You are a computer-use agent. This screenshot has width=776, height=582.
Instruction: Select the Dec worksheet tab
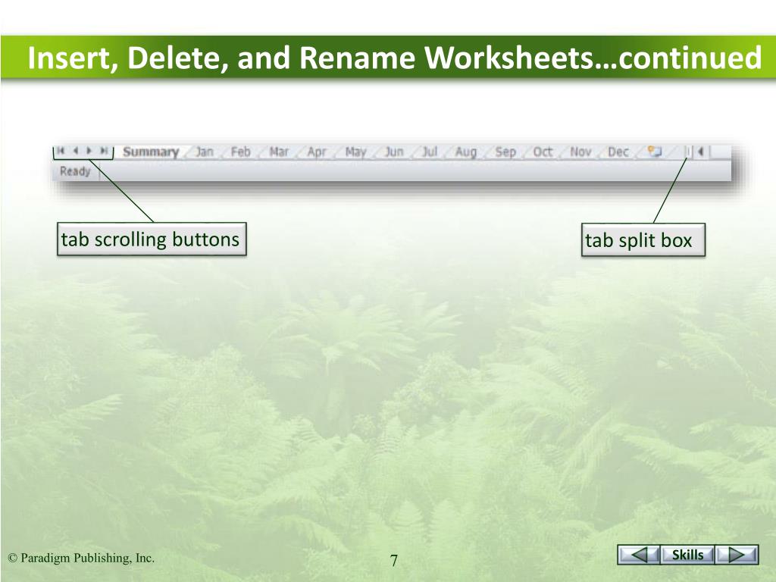[x=618, y=152]
